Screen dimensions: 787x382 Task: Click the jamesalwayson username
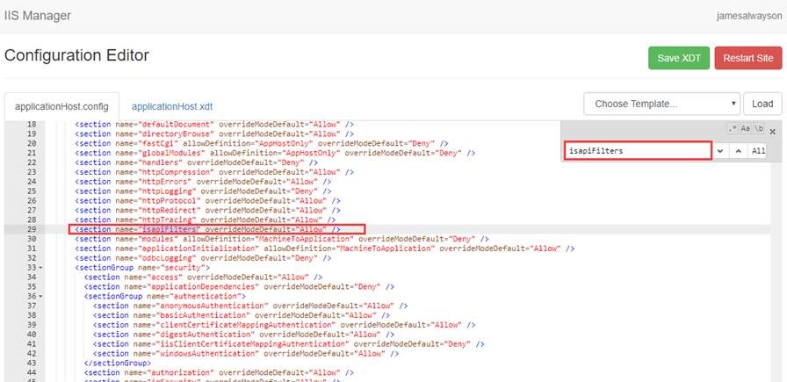pyautogui.click(x=748, y=16)
